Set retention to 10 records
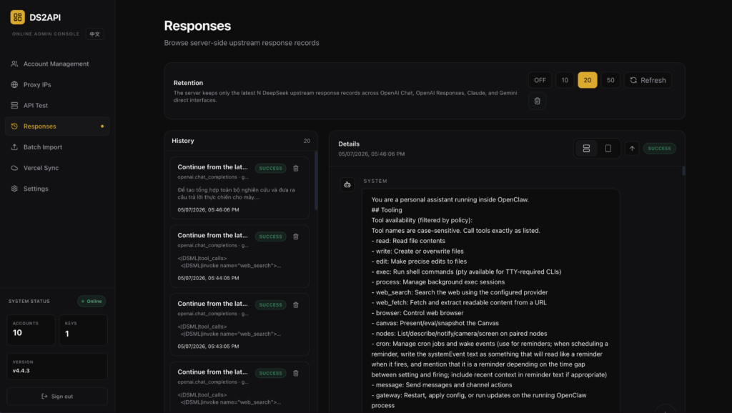This screenshot has height=413, width=732. coord(565,80)
